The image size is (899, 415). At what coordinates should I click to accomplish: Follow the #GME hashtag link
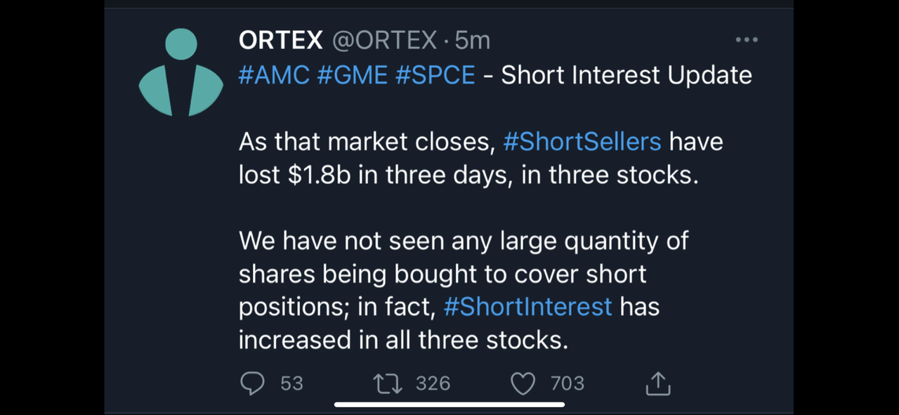tap(352, 75)
